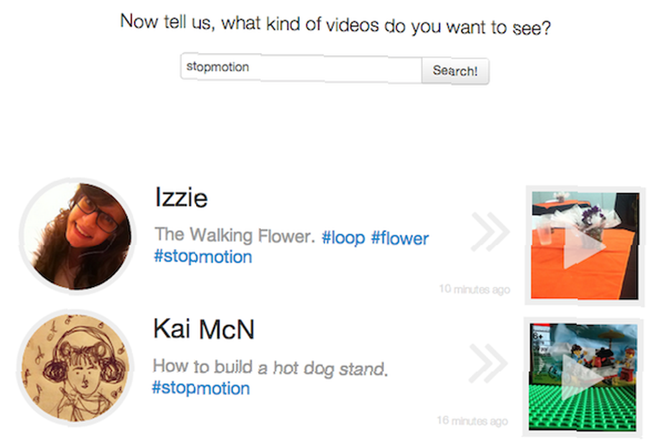Follow the #loop hashtag link
Screen dimensions: 662x448
coord(343,237)
